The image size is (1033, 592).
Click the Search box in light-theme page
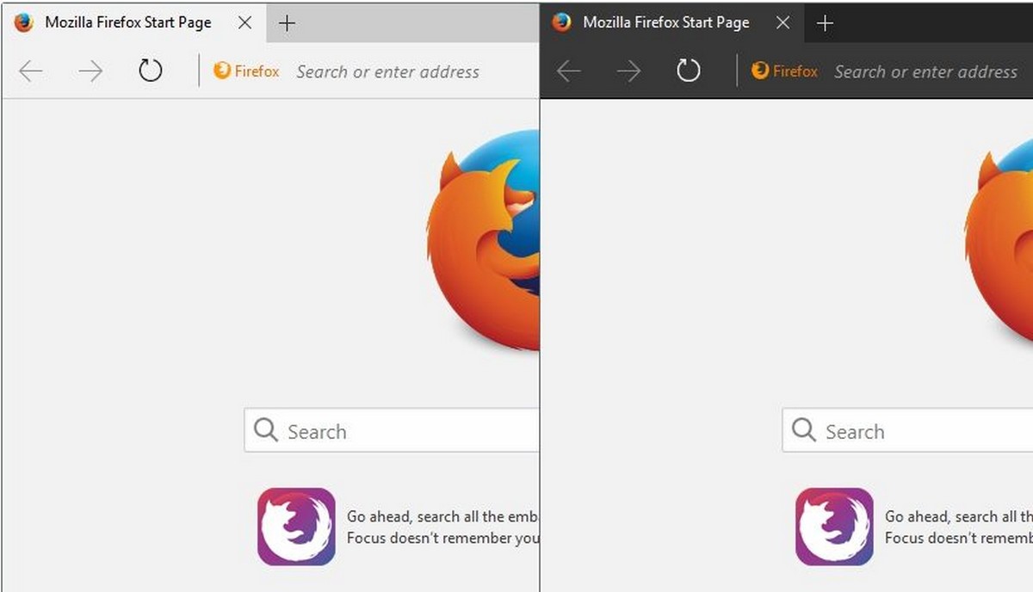click(392, 430)
